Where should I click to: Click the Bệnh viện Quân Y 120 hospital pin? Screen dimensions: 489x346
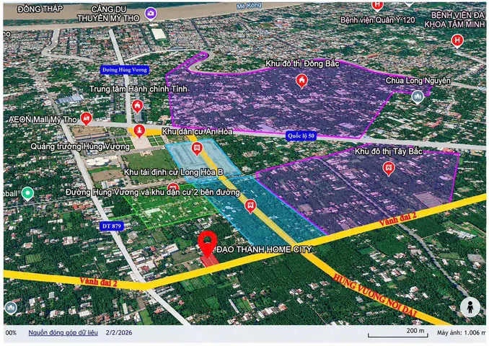point(377,6)
